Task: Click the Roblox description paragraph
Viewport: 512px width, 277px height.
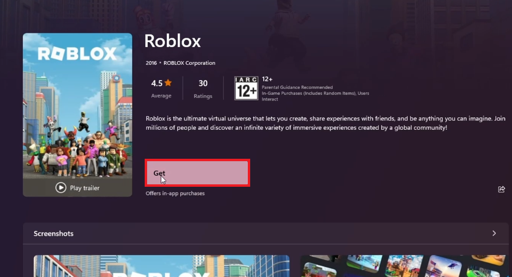Action: click(325, 123)
